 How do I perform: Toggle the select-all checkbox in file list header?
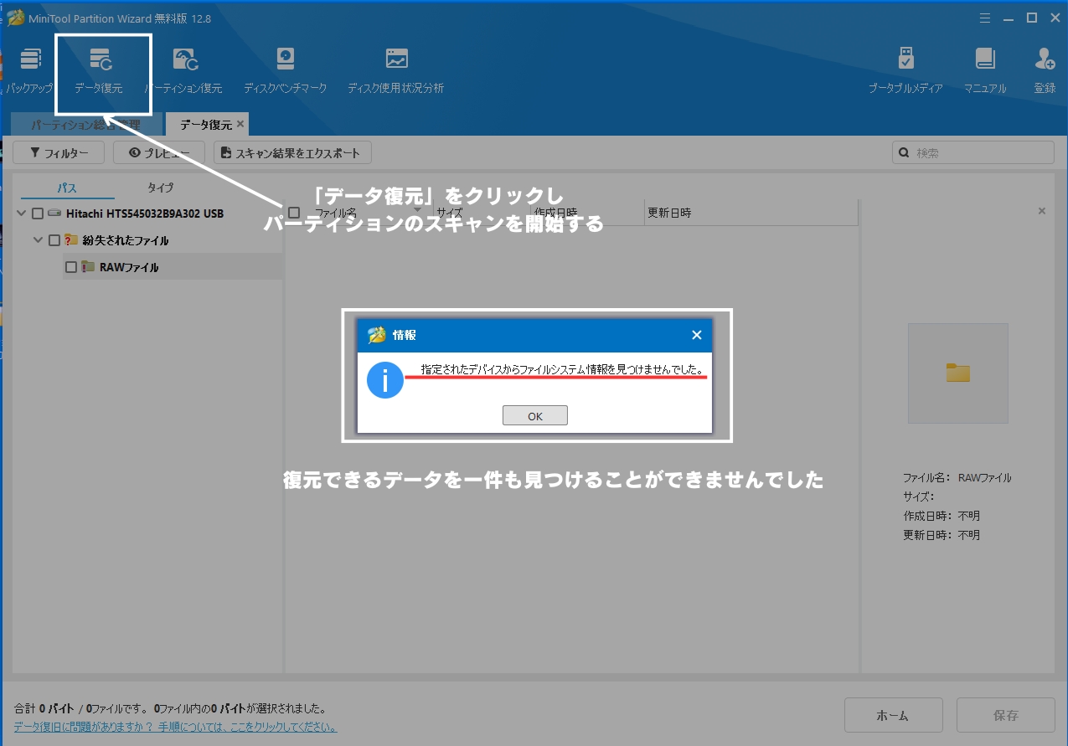(x=294, y=213)
